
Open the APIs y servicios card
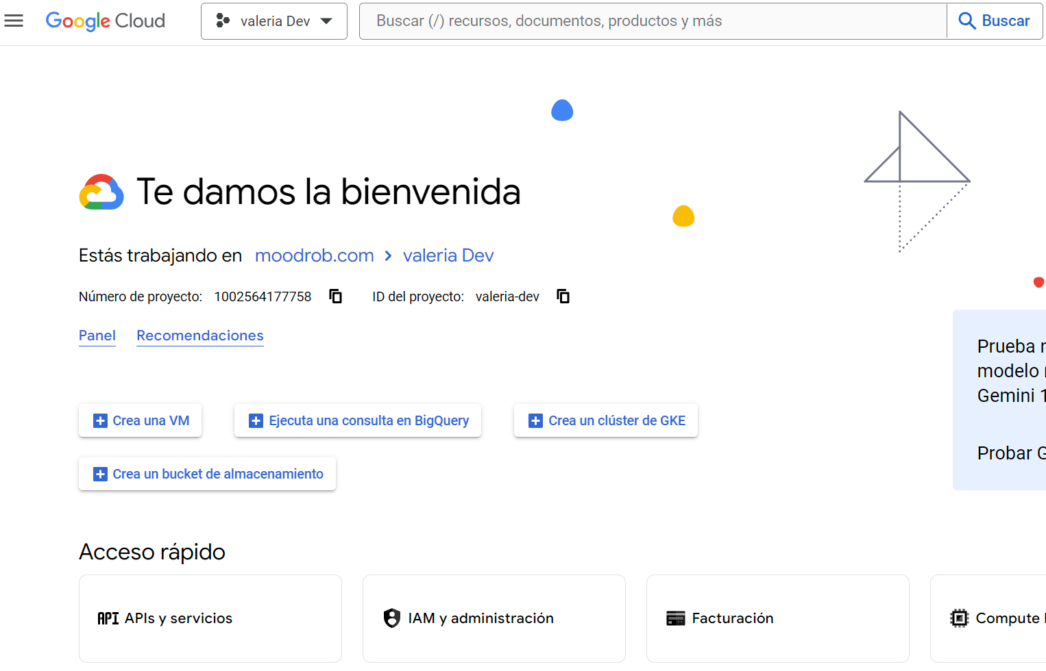pyautogui.click(x=210, y=618)
